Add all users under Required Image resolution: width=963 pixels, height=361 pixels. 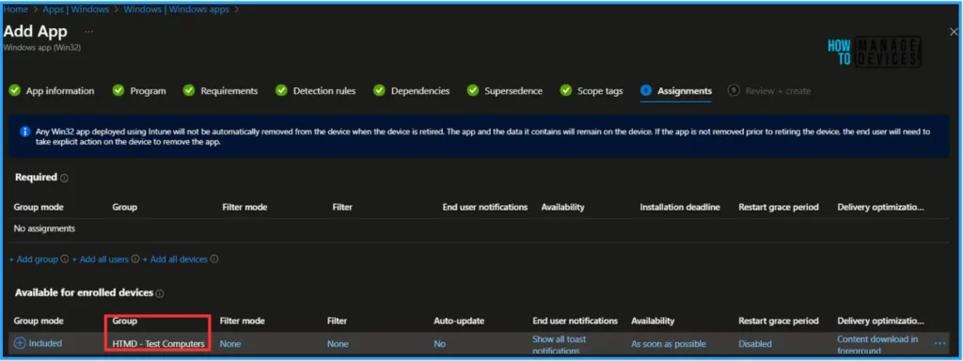click(100, 259)
